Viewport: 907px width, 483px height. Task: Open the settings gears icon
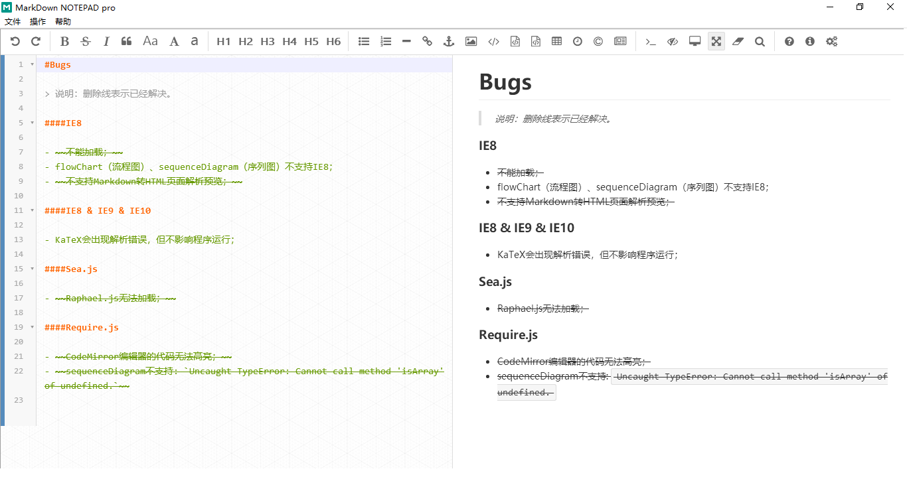point(831,41)
